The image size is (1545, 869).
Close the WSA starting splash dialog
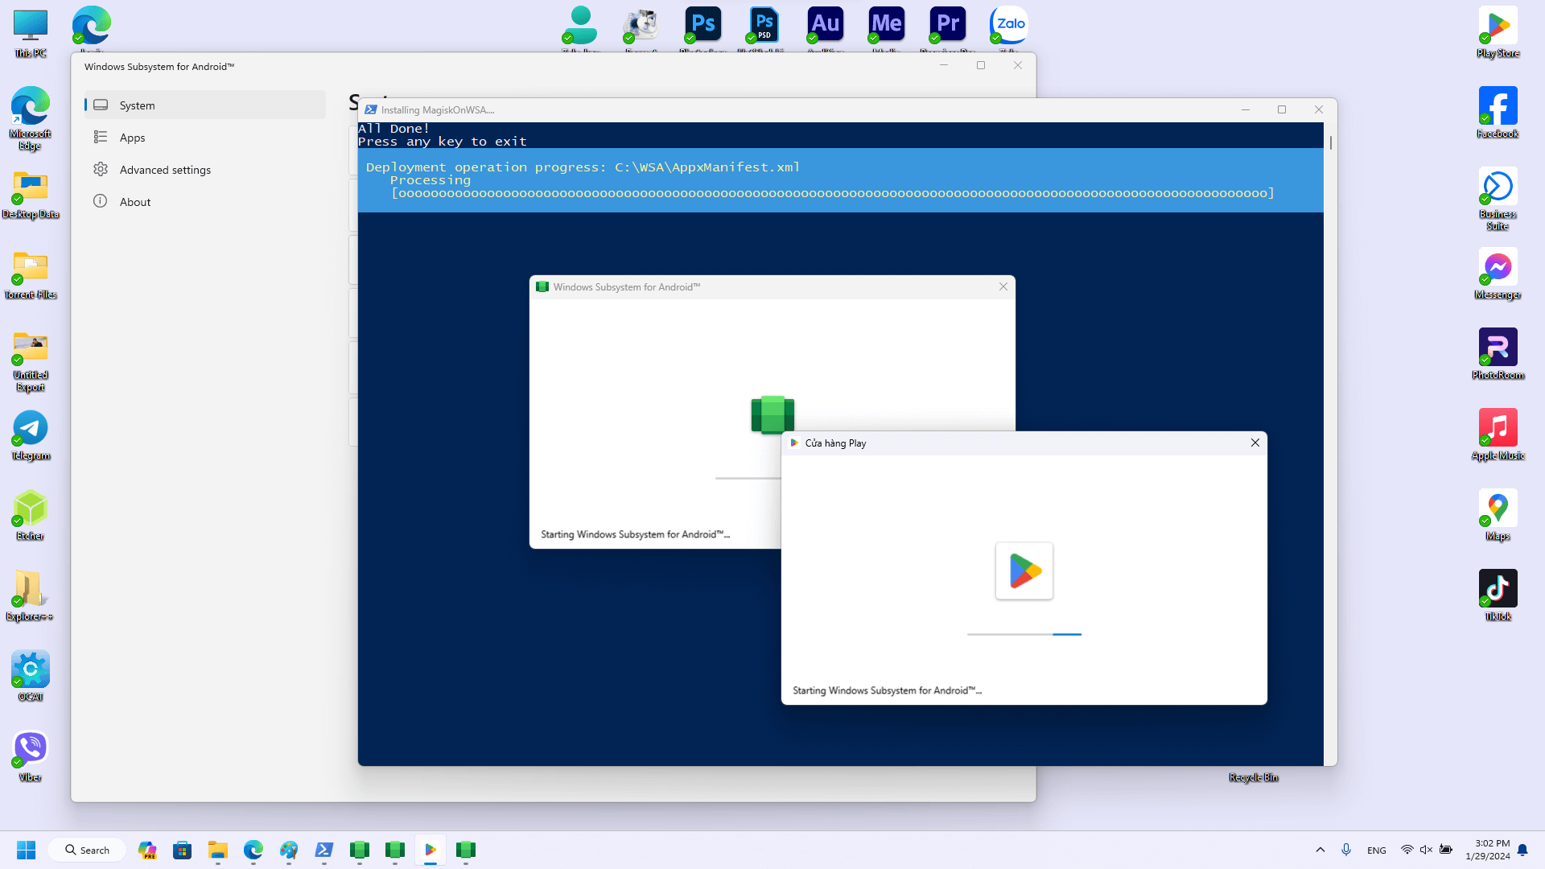(1003, 286)
